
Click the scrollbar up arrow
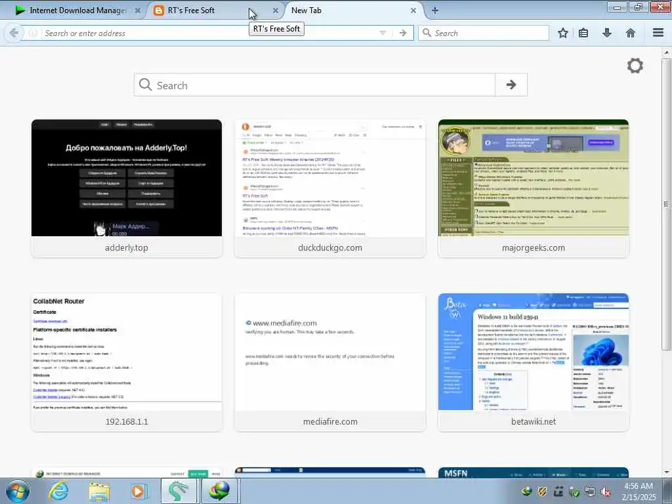[667, 52]
